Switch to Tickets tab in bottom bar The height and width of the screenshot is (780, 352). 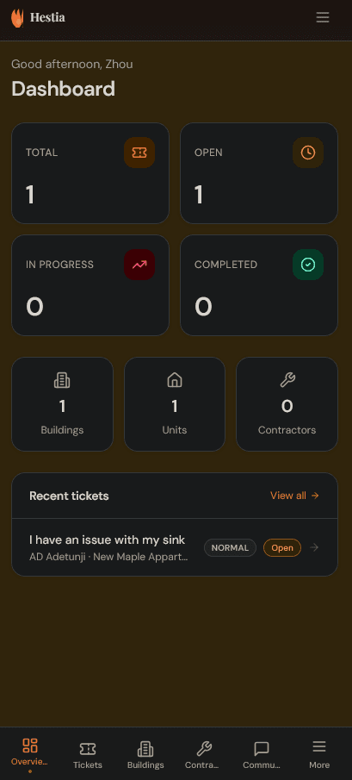88,754
